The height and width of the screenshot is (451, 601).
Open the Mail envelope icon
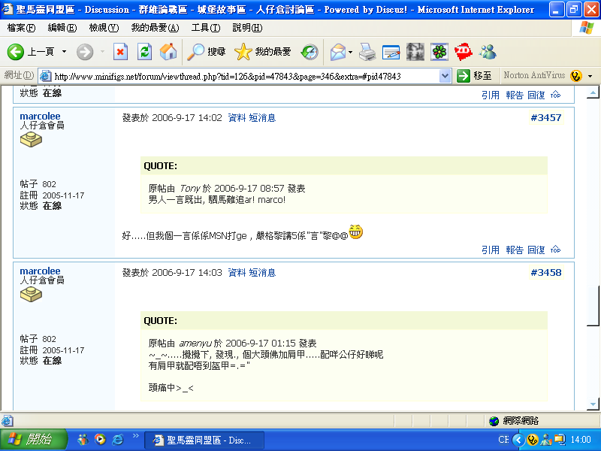(337, 52)
